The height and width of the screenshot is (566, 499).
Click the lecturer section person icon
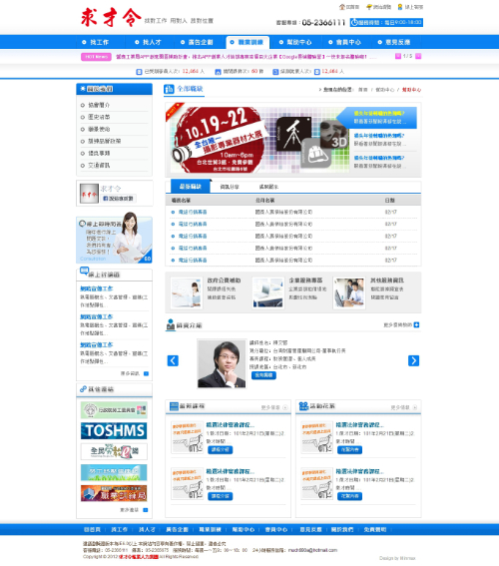click(171, 324)
